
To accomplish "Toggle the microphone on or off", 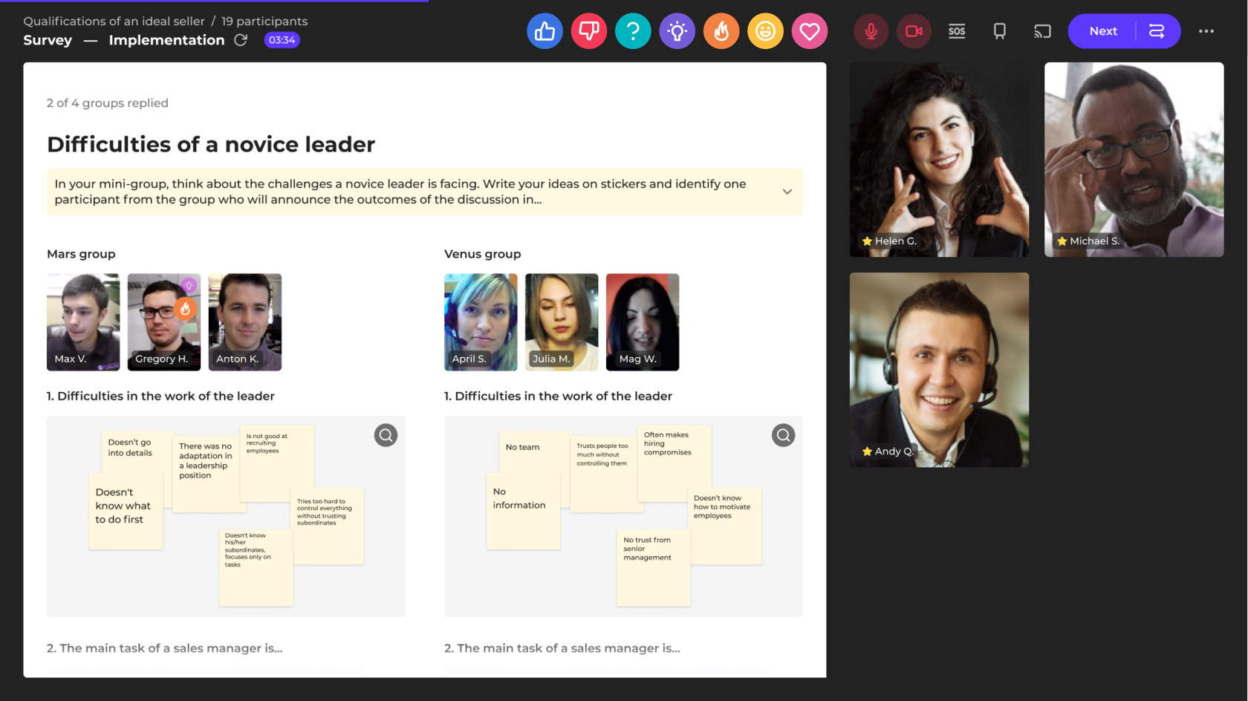I will click(871, 31).
